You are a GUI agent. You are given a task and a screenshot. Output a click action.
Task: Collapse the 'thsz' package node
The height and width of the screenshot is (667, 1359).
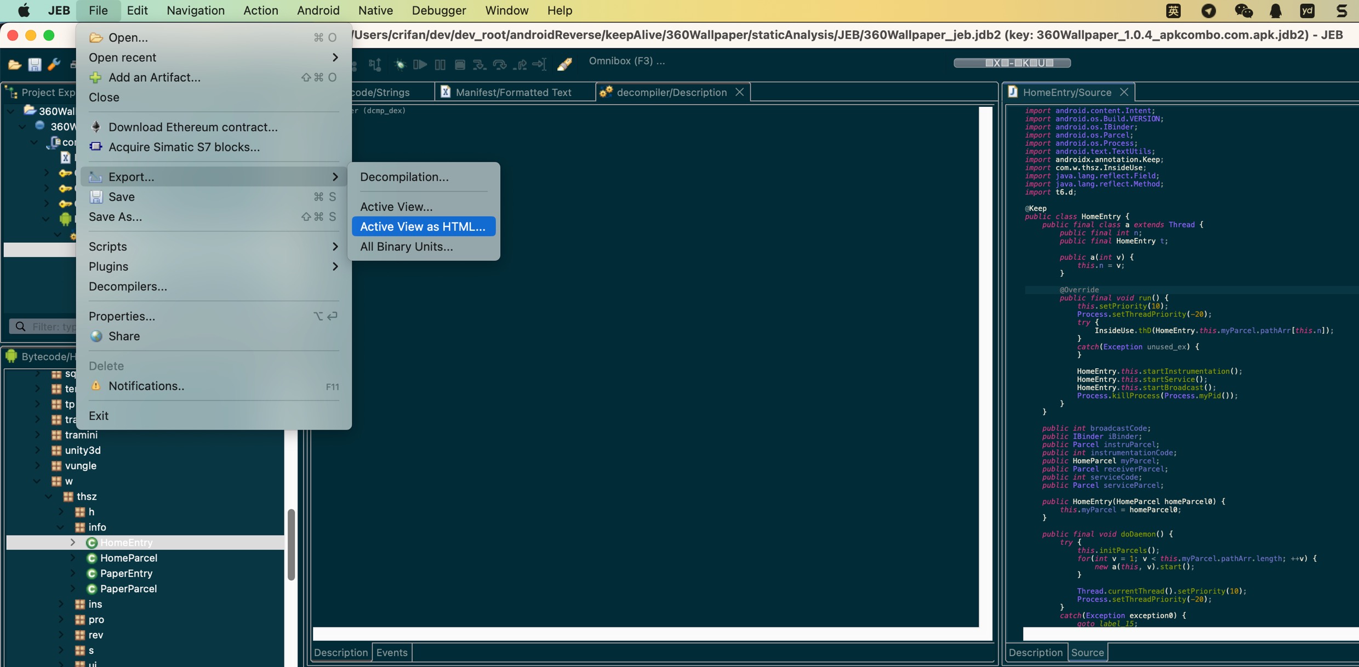point(49,497)
